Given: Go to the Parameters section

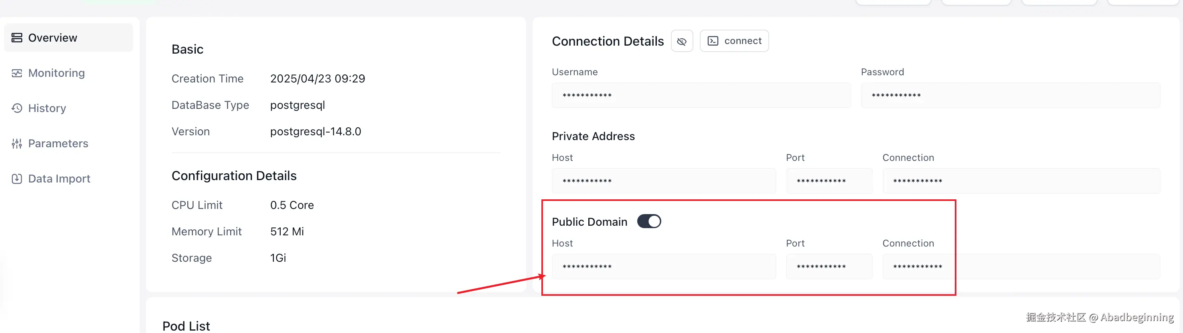Looking at the screenshot, I should 58,144.
